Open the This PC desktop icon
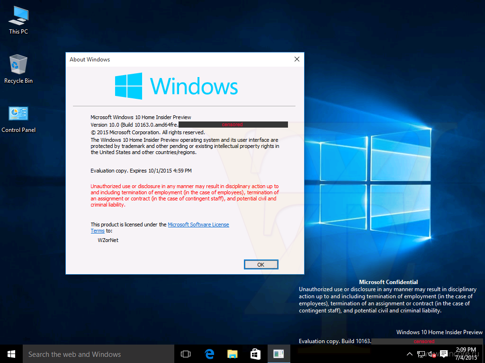Screen dimensions: 485x363 coord(18,20)
